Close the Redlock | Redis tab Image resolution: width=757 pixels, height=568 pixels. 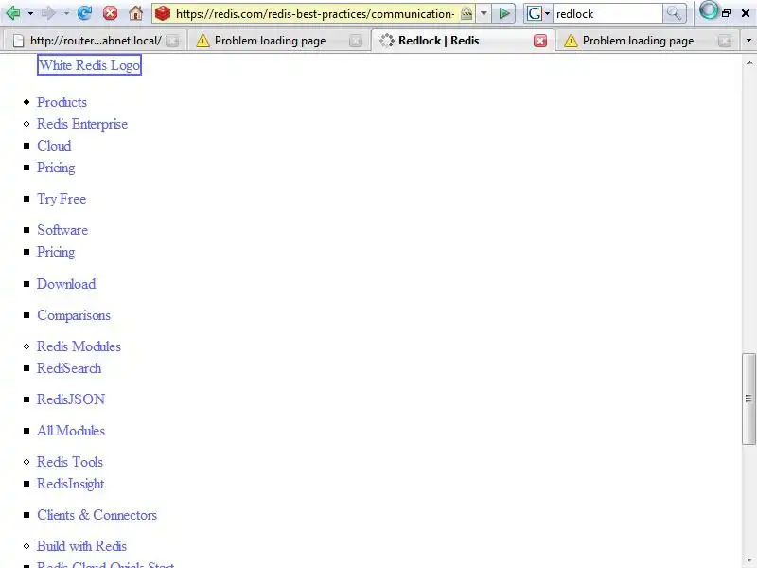click(540, 41)
